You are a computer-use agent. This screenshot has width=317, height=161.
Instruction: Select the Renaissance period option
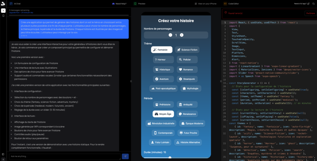[x=187, y=114]
